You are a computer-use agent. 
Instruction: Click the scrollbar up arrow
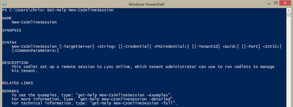coord(289,11)
